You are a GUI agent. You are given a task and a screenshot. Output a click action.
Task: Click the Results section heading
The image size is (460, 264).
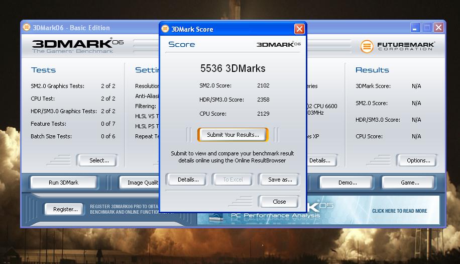tap(372, 70)
